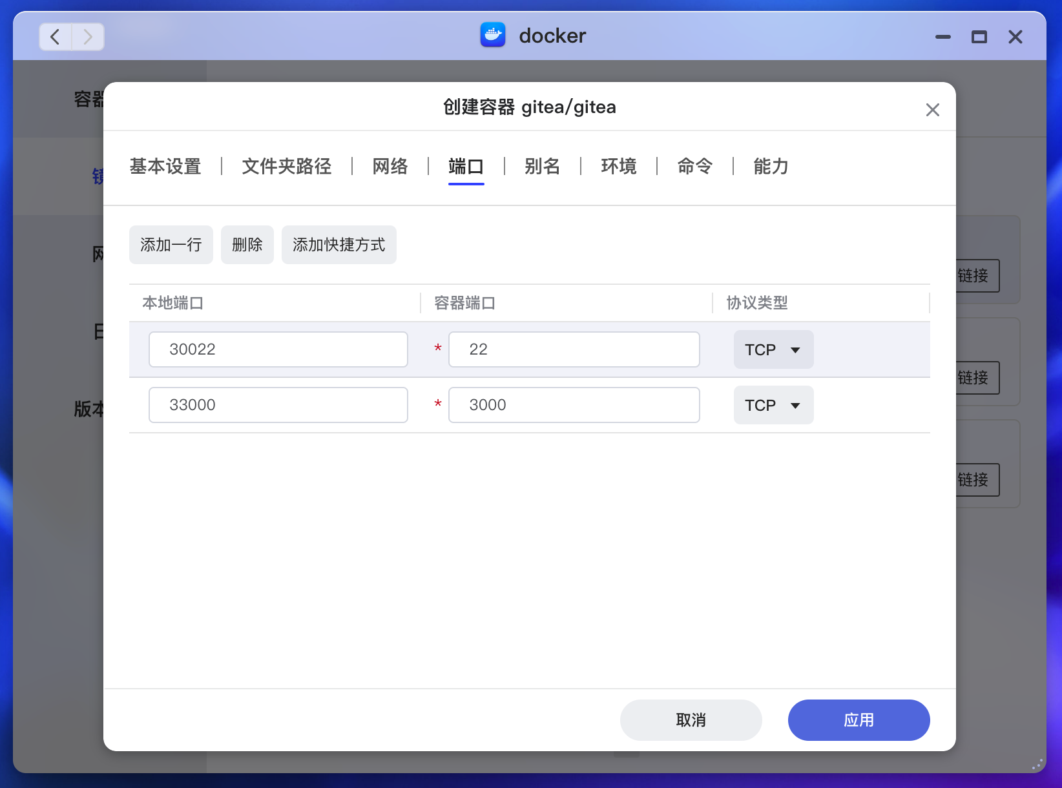Open the 网络 tab

click(390, 167)
